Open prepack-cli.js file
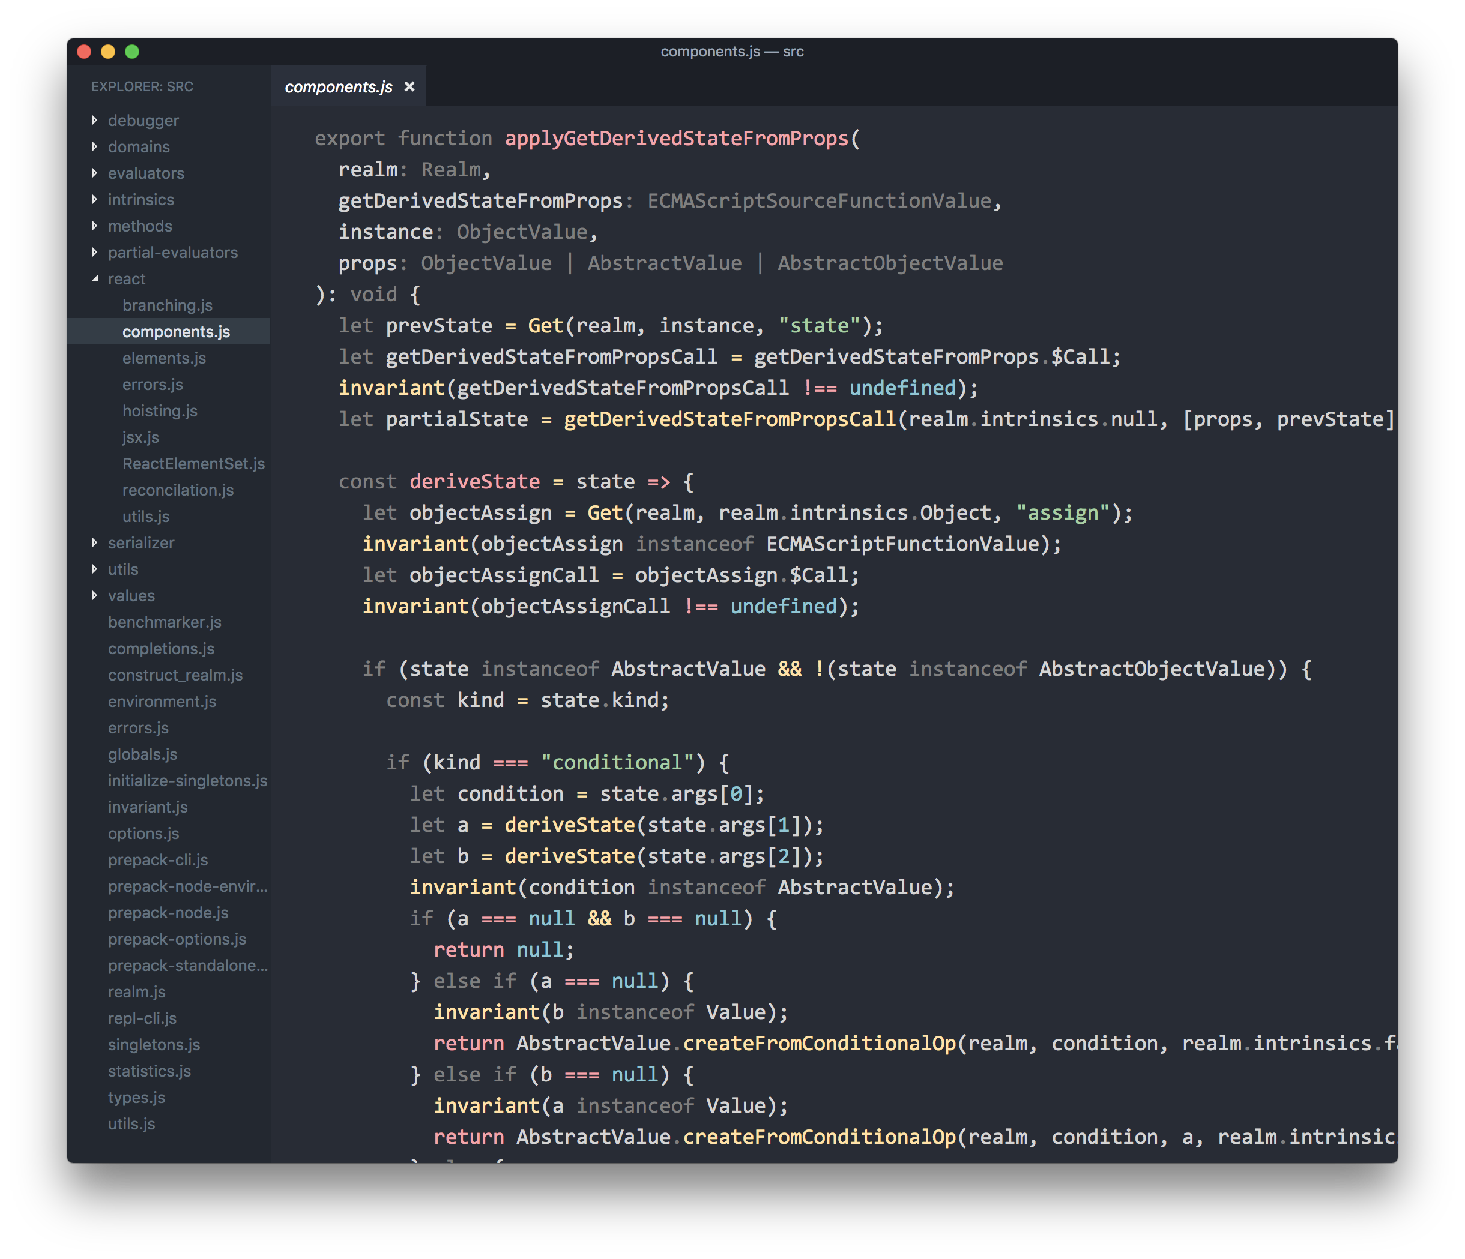Image resolution: width=1465 pixels, height=1259 pixels. point(158,860)
